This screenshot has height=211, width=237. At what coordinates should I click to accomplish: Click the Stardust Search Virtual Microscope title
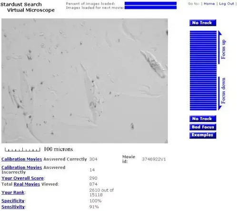[28, 7]
